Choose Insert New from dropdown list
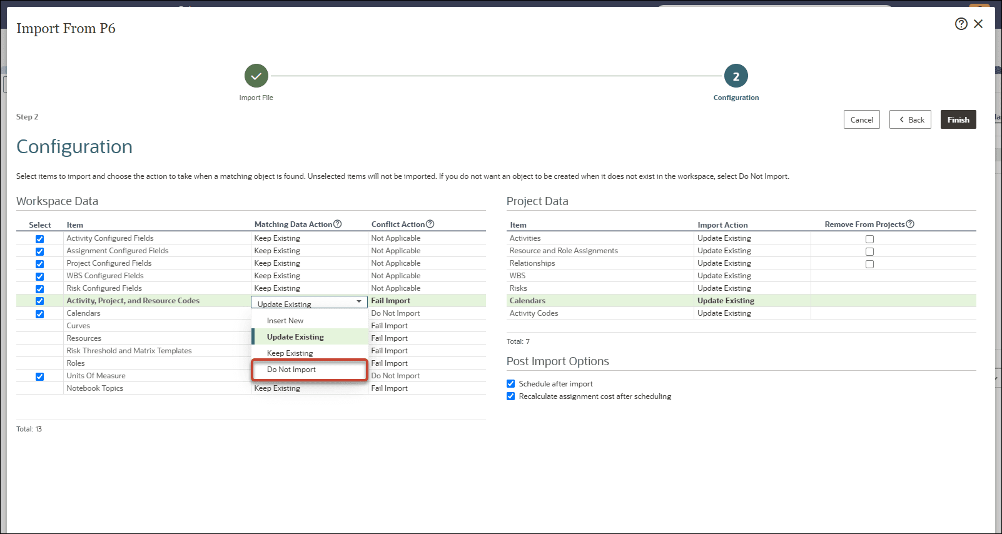Viewport: 1002px width, 534px height. click(x=310, y=321)
